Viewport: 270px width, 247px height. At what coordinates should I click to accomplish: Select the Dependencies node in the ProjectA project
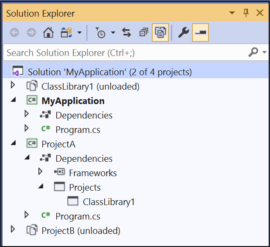(84, 159)
